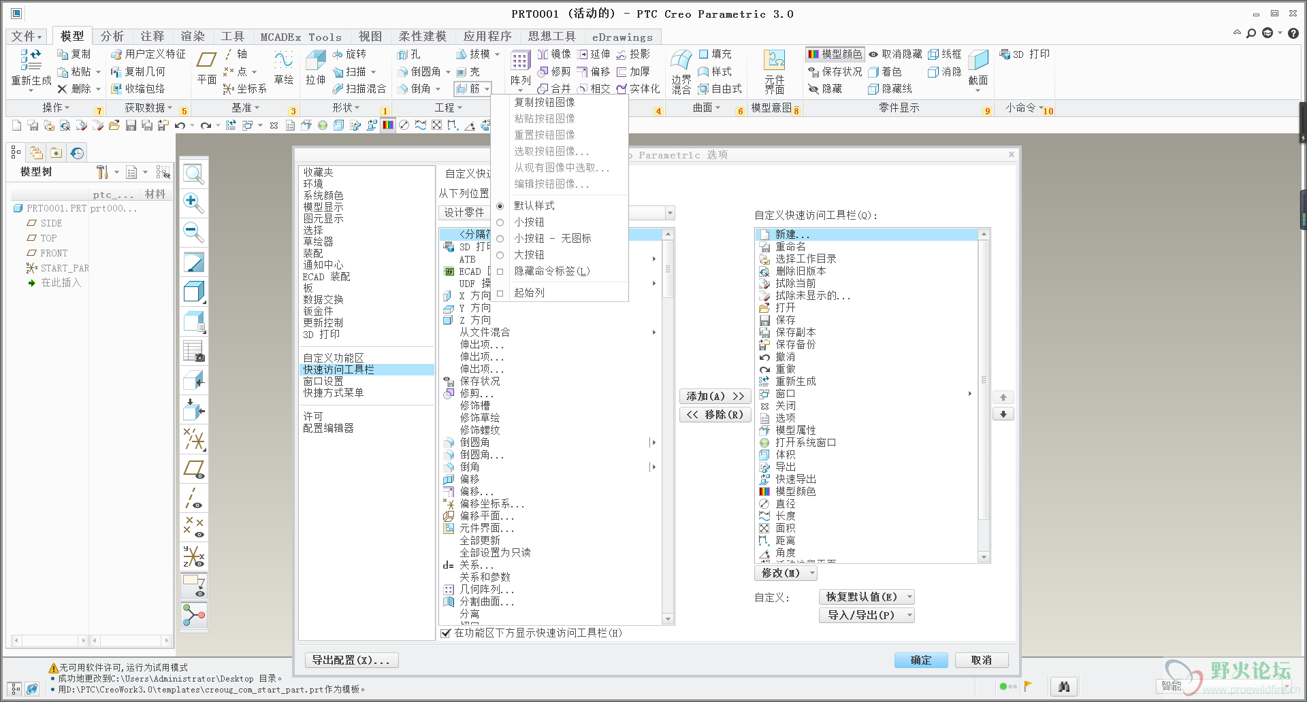Click the 取消 button
The height and width of the screenshot is (702, 1307).
click(981, 661)
